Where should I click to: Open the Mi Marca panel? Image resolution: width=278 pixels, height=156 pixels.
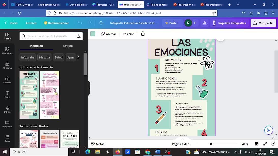pyautogui.click(x=7, y=66)
